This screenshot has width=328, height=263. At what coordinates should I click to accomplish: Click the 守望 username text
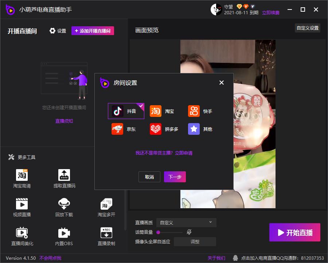pos(229,7)
